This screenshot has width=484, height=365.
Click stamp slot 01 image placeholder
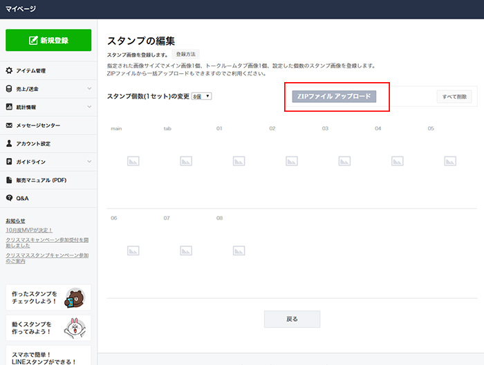[x=239, y=161]
